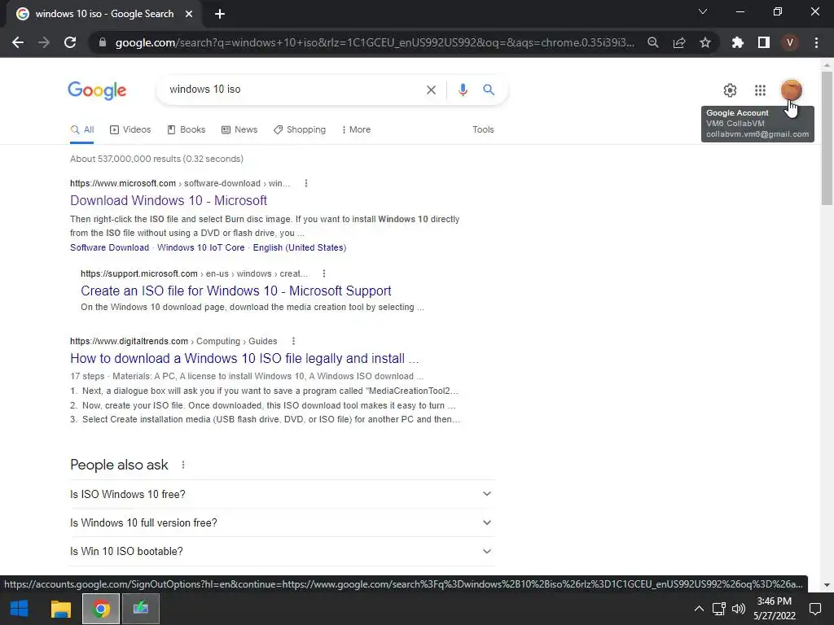Open the Chrome three-dot menu
The image size is (834, 625).
(x=816, y=42)
